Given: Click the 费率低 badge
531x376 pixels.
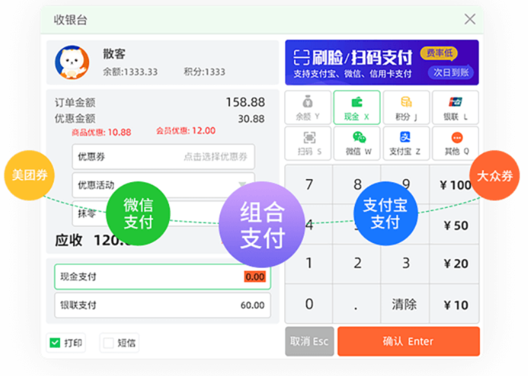Looking at the screenshot, I should click(x=439, y=52).
